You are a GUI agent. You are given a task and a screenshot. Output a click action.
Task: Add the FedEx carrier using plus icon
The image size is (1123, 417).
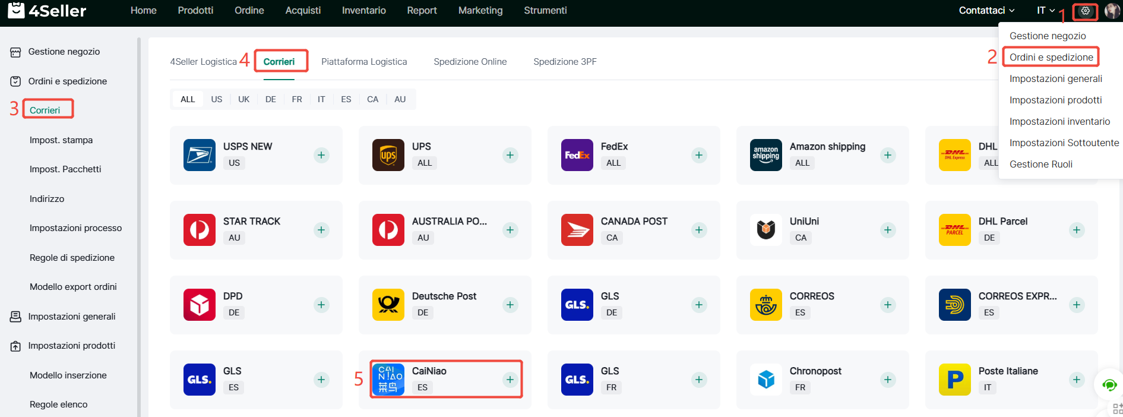click(699, 155)
